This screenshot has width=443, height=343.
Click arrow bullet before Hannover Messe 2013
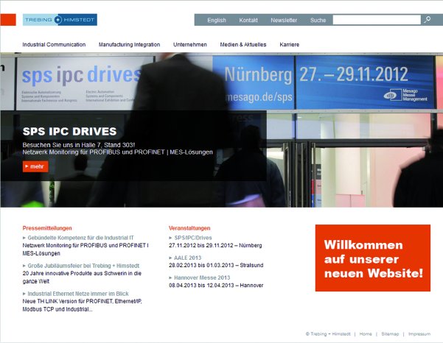pos(171,277)
